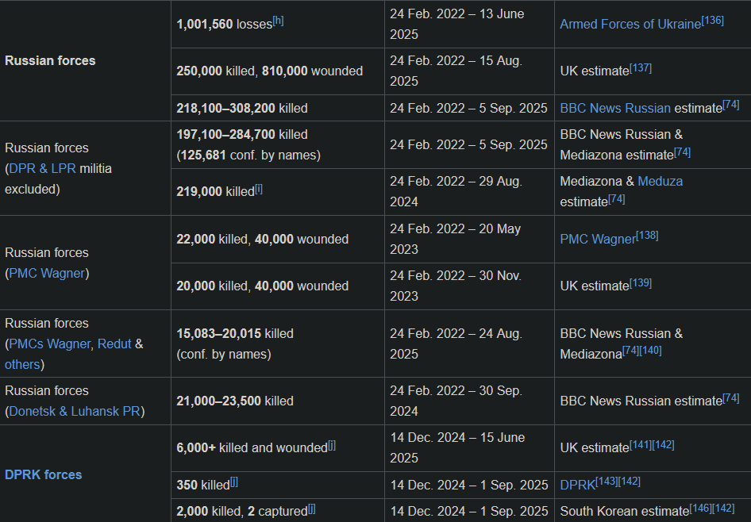
Task: Open citation [139]
Action: 641,282
